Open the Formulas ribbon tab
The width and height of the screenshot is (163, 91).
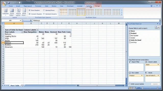(38, 6)
